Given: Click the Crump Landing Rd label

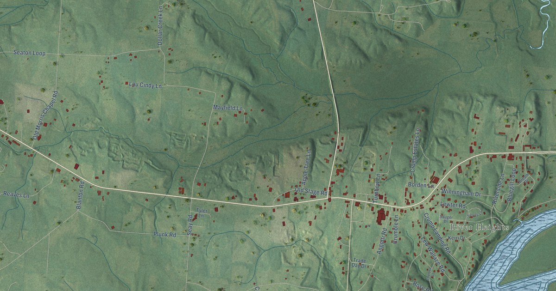Looking at the screenshot, I should tap(437, 234).
